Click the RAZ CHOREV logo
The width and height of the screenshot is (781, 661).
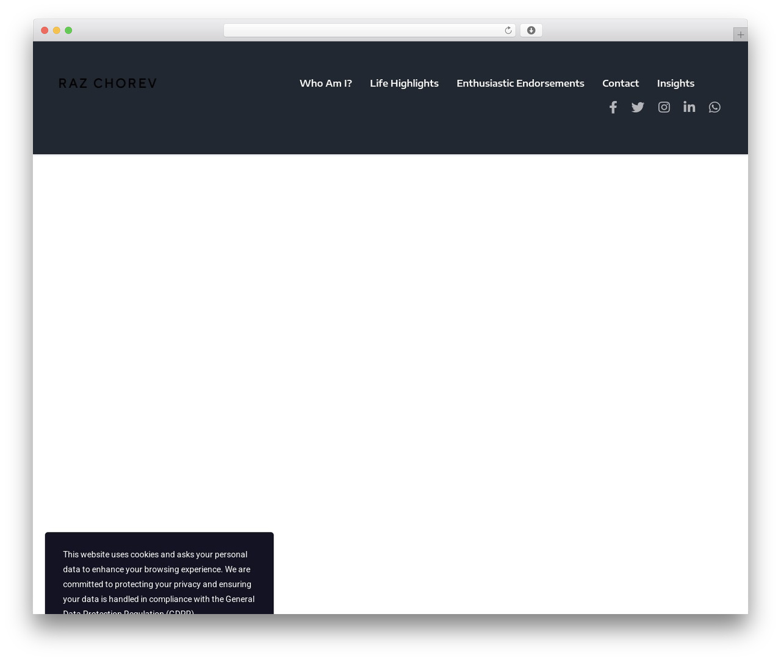[107, 83]
